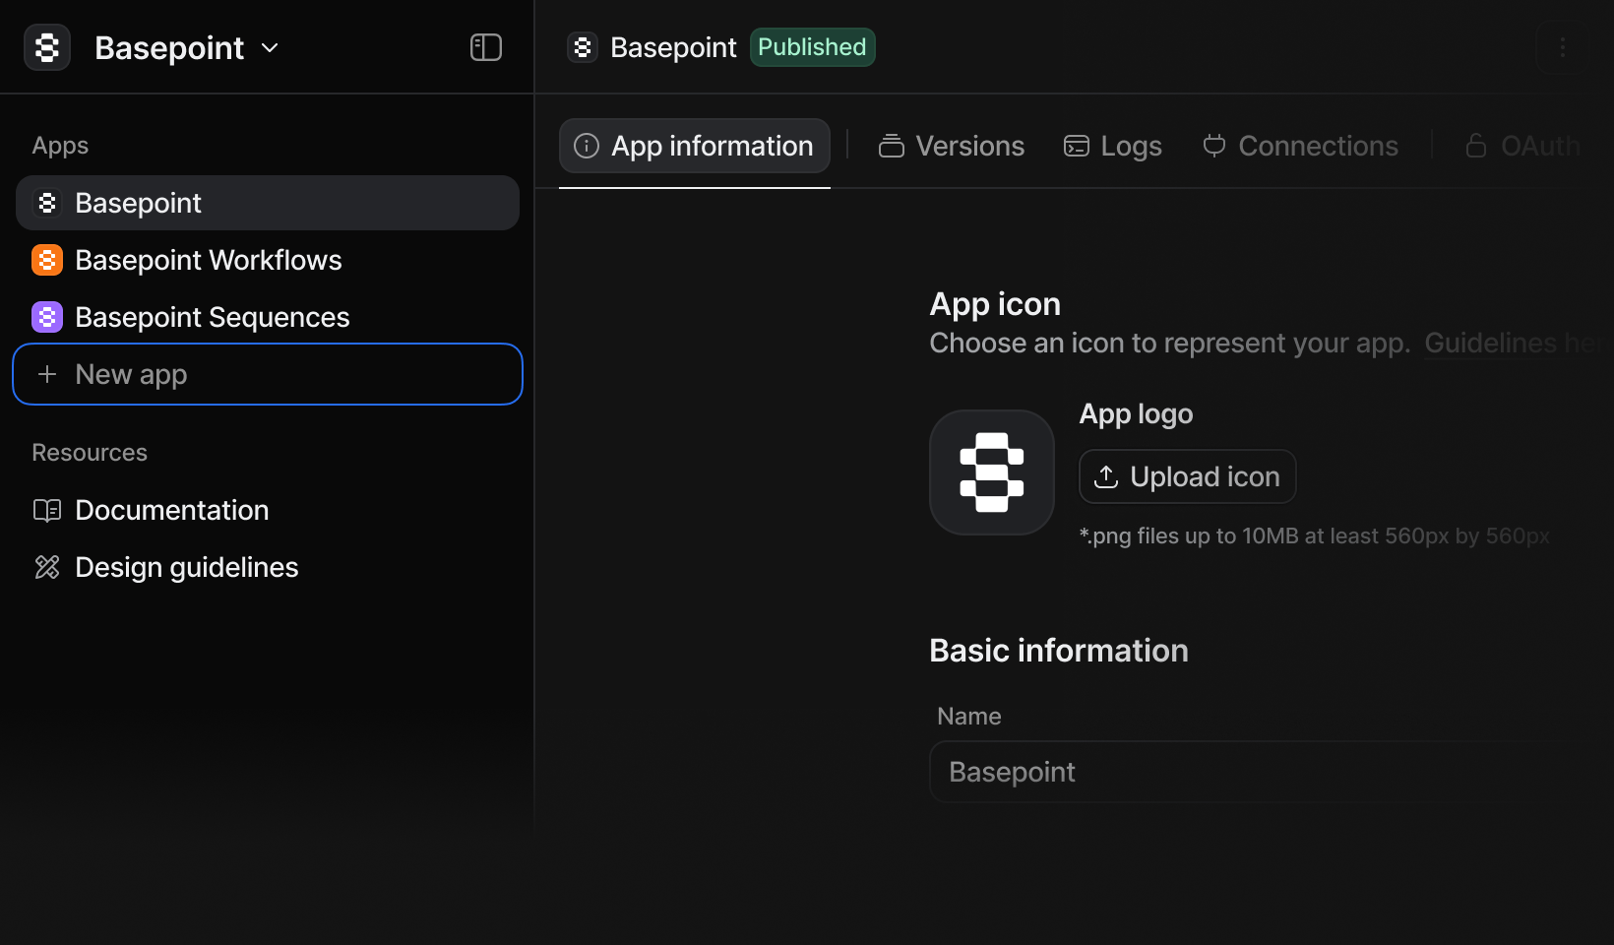The image size is (1614, 945).
Task: Click the Basepoint title in top header
Action: (x=673, y=47)
